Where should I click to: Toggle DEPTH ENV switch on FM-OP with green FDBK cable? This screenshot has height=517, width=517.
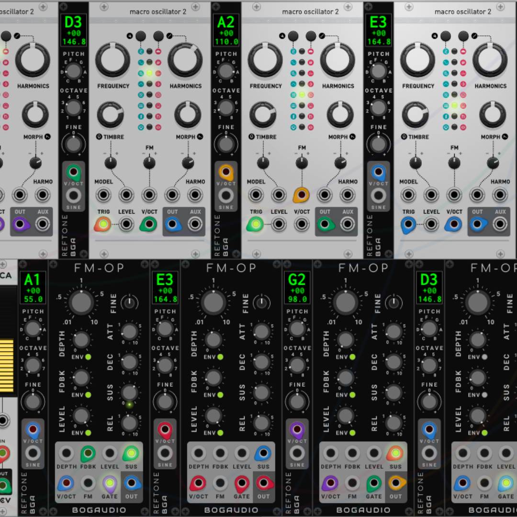pyautogui.click(x=88, y=357)
